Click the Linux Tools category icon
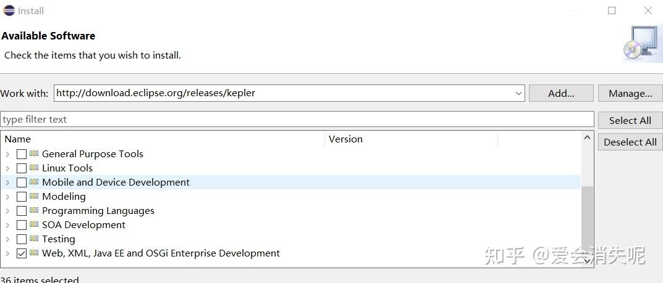This screenshot has height=283, width=663. 34,168
